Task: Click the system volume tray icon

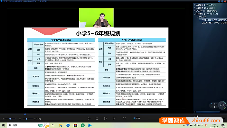Action: click(198, 125)
